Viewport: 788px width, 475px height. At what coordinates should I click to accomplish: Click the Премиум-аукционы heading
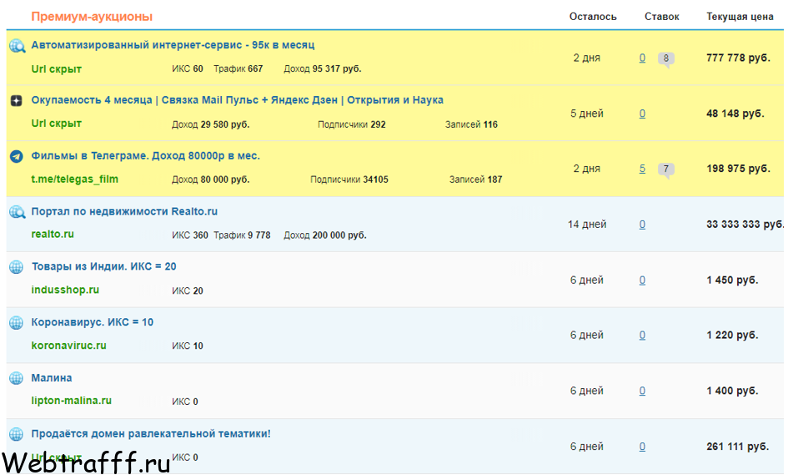point(92,17)
